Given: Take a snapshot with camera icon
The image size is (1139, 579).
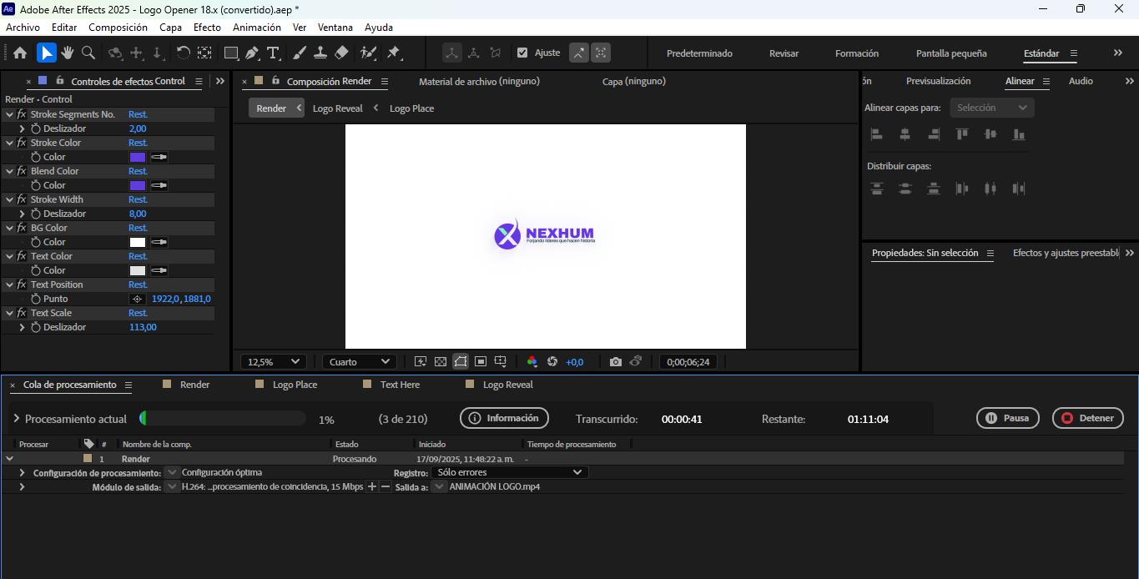Looking at the screenshot, I should click(615, 362).
